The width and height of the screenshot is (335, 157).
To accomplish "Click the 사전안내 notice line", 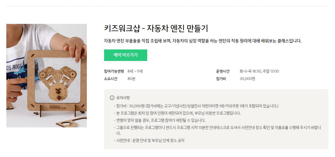I will tap(149, 141).
